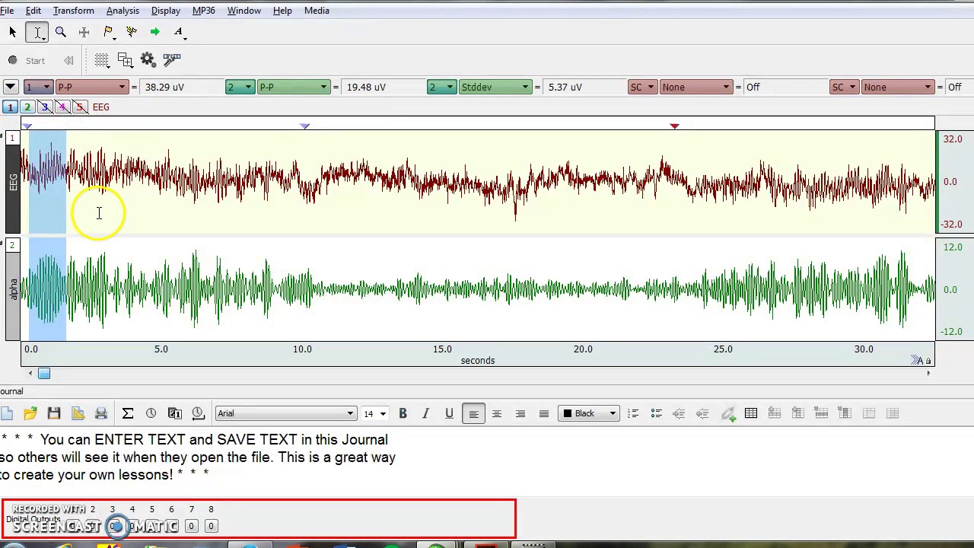Viewport: 974px width, 548px height.
Task: Show hidden channel 4 box
Action: [x=62, y=107]
